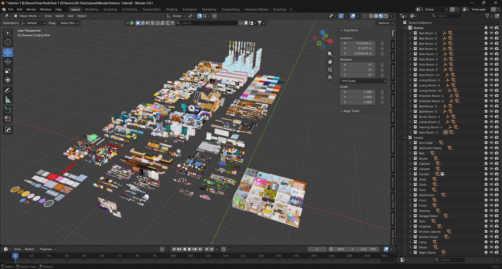Click the pan view hand icon
This screenshot has width=502, height=269.
[x=330, y=62]
